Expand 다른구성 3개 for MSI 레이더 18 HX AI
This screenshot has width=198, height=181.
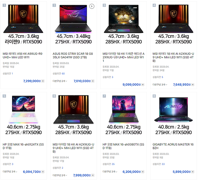click(160, 84)
